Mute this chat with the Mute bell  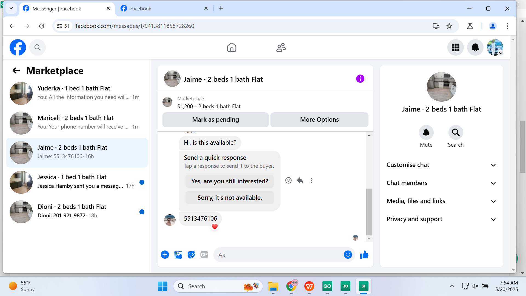tap(426, 133)
